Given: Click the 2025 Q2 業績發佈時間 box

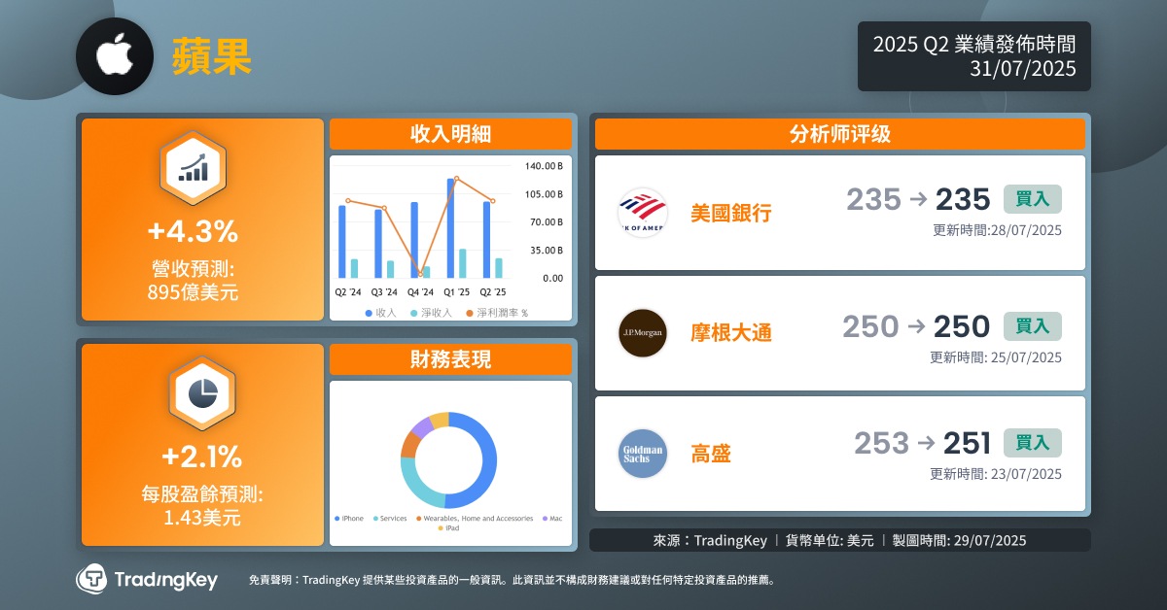Looking at the screenshot, I should pos(974,56).
